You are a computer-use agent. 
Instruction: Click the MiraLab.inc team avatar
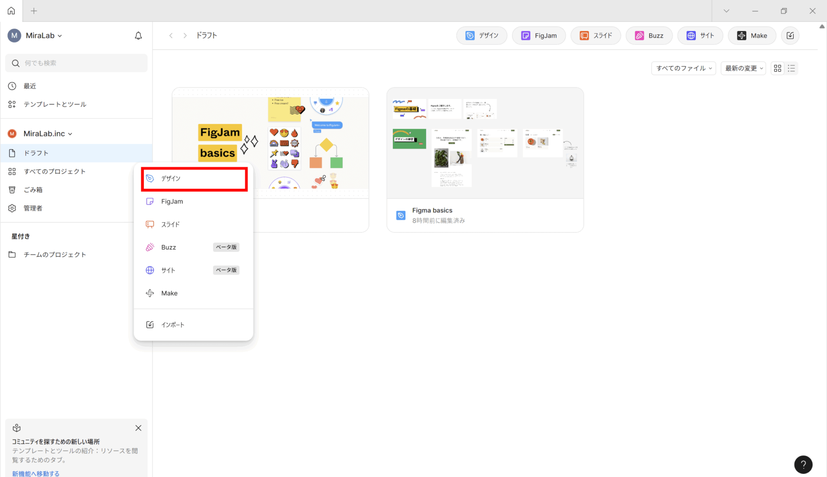pyautogui.click(x=12, y=134)
